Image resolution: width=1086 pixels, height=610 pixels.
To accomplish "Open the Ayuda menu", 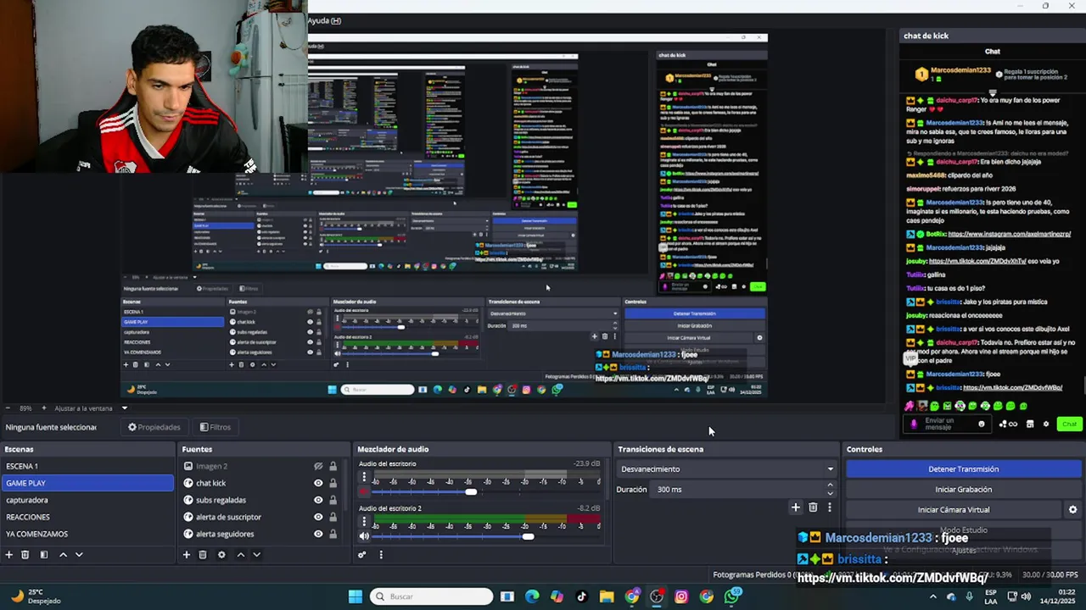I will [324, 20].
